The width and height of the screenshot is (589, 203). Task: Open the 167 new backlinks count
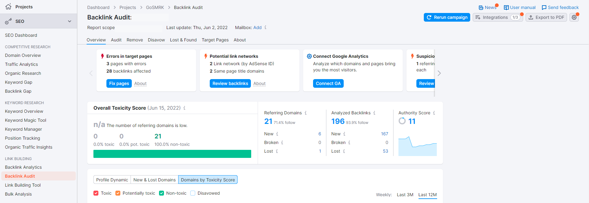(385, 134)
